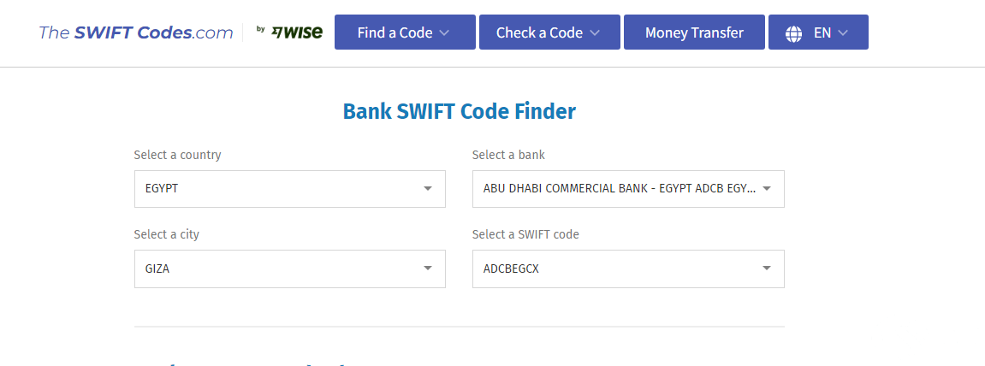
Task: Open the Wise logo link
Action: coord(289,32)
